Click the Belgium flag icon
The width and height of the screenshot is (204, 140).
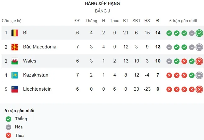pos(14,33)
